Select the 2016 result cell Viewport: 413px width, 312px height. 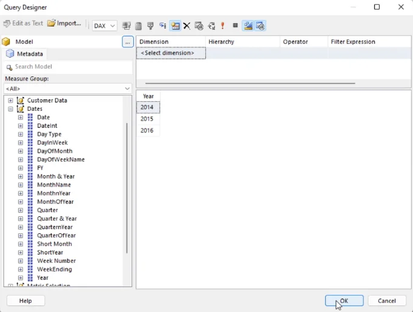tap(148, 130)
